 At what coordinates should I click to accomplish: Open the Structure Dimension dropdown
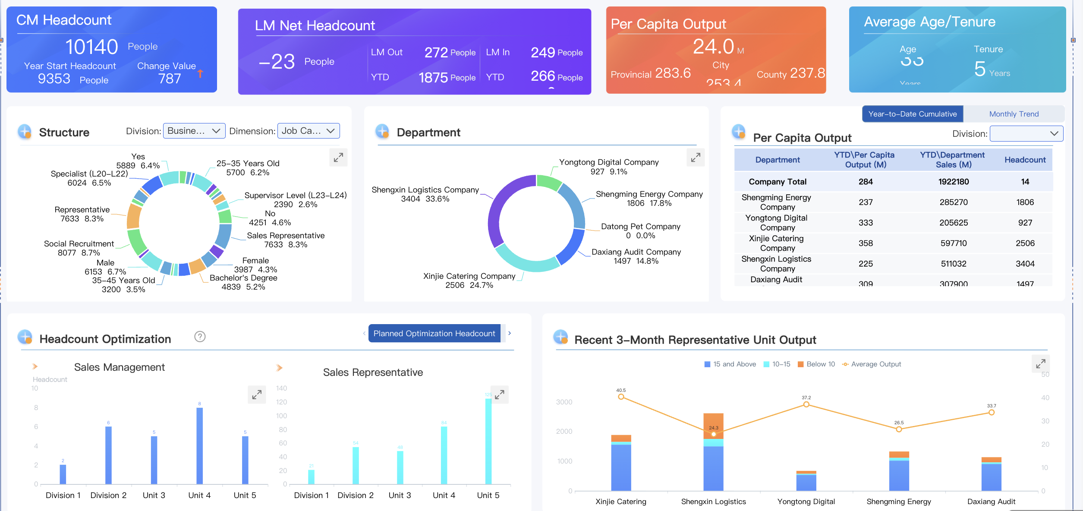click(x=309, y=131)
